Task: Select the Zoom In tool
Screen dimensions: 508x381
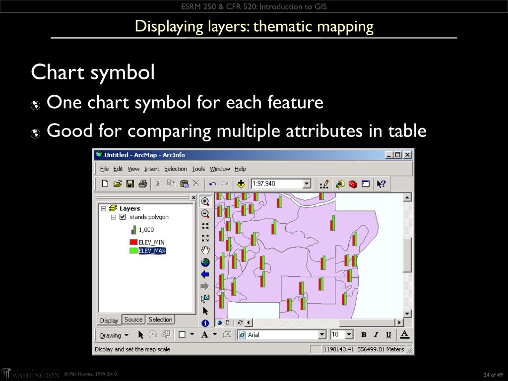Action: pos(205,201)
